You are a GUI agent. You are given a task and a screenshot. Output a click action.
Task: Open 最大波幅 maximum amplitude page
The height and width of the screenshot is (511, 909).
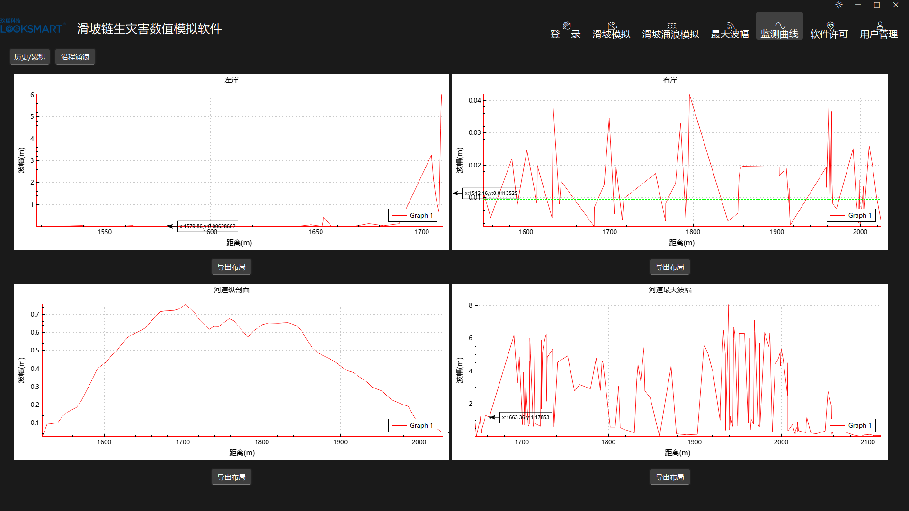(730, 30)
